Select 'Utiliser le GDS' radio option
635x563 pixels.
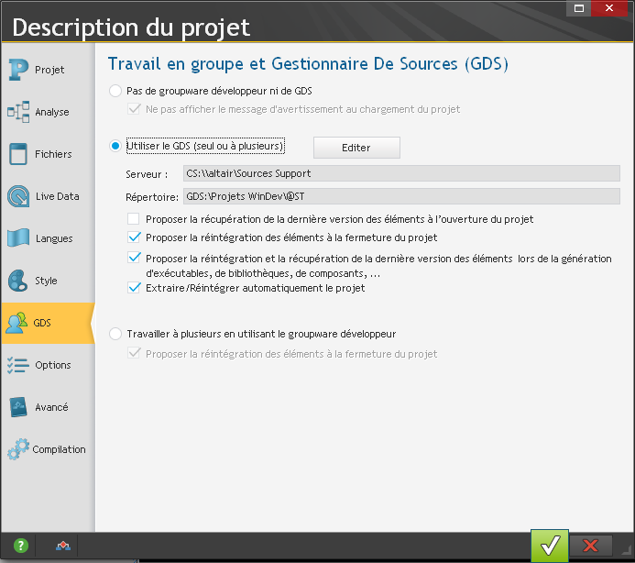[x=115, y=146]
